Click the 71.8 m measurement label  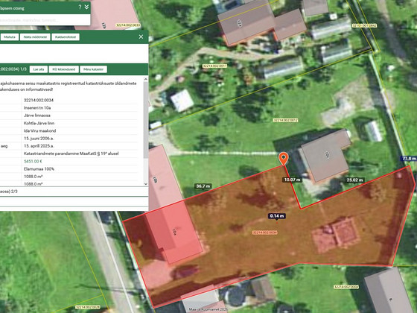click(409, 158)
